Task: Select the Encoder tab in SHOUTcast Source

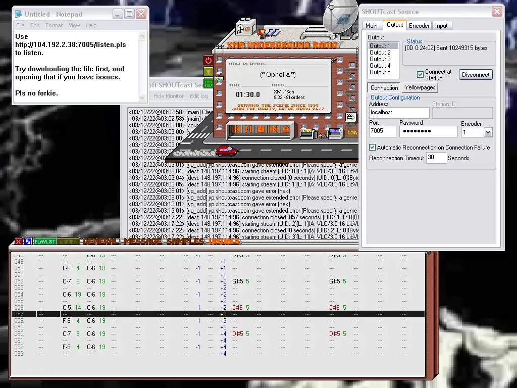Action: 419,25
